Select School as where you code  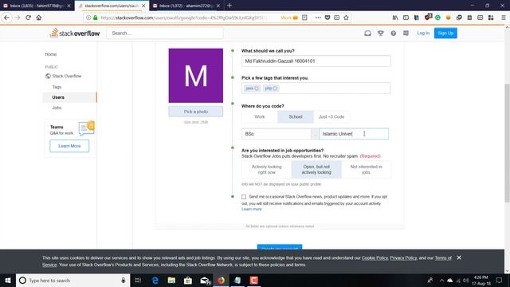coord(296,117)
